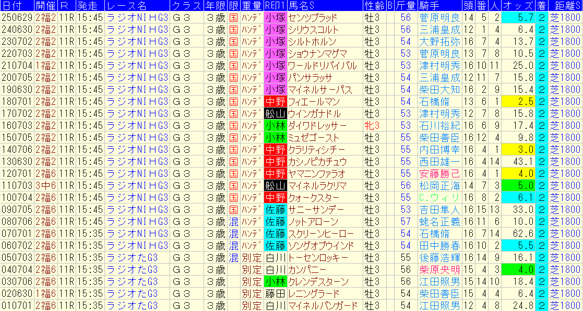Select the odds value 62.6
The height and width of the screenshot is (311, 583).
click(523, 234)
